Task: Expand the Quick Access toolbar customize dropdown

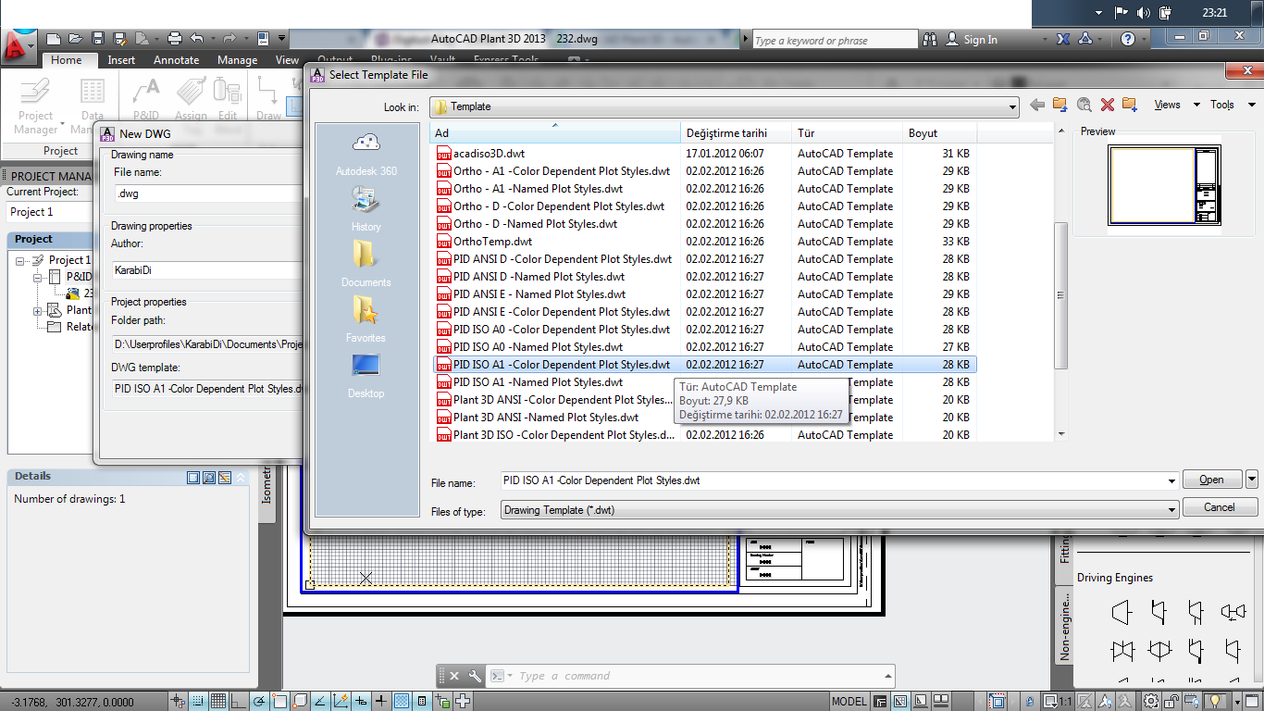Action: (x=281, y=39)
